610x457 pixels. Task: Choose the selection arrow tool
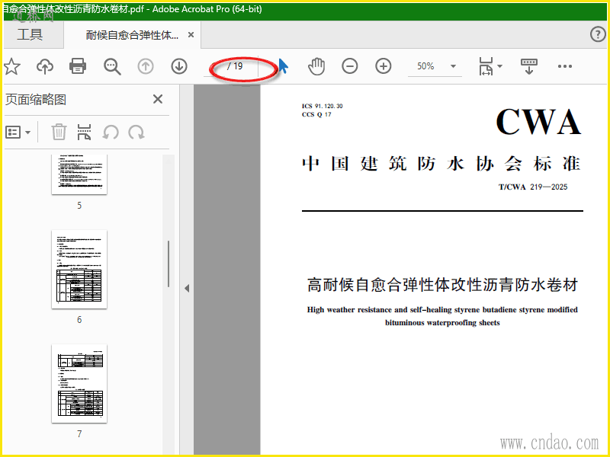(283, 66)
